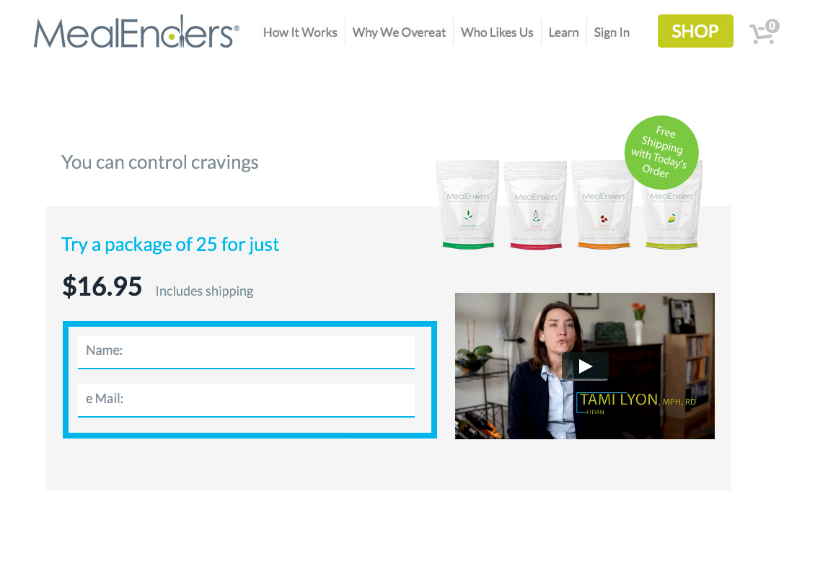828x564 pixels.
Task: Click the cart item count badge
Action: tap(772, 25)
